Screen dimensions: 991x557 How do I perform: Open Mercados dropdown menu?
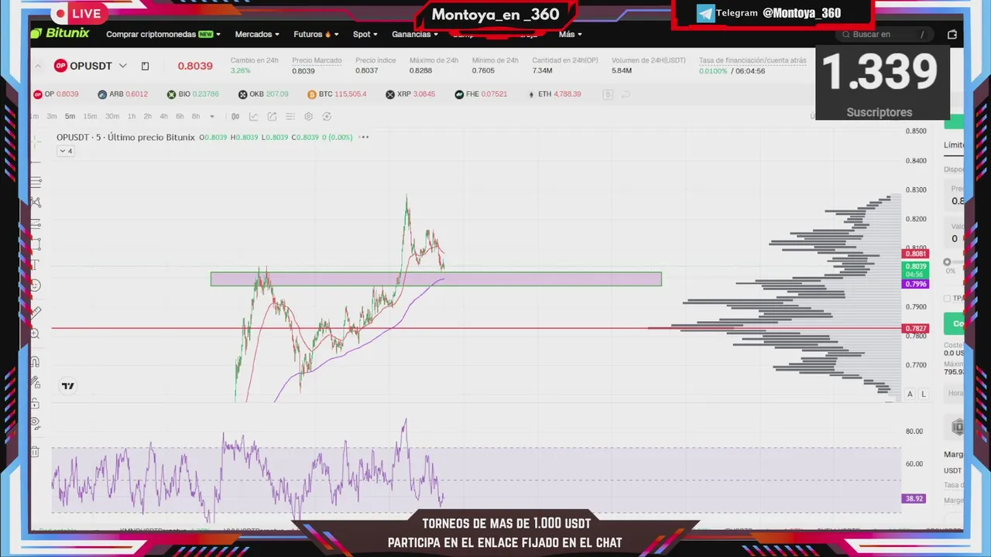click(257, 34)
